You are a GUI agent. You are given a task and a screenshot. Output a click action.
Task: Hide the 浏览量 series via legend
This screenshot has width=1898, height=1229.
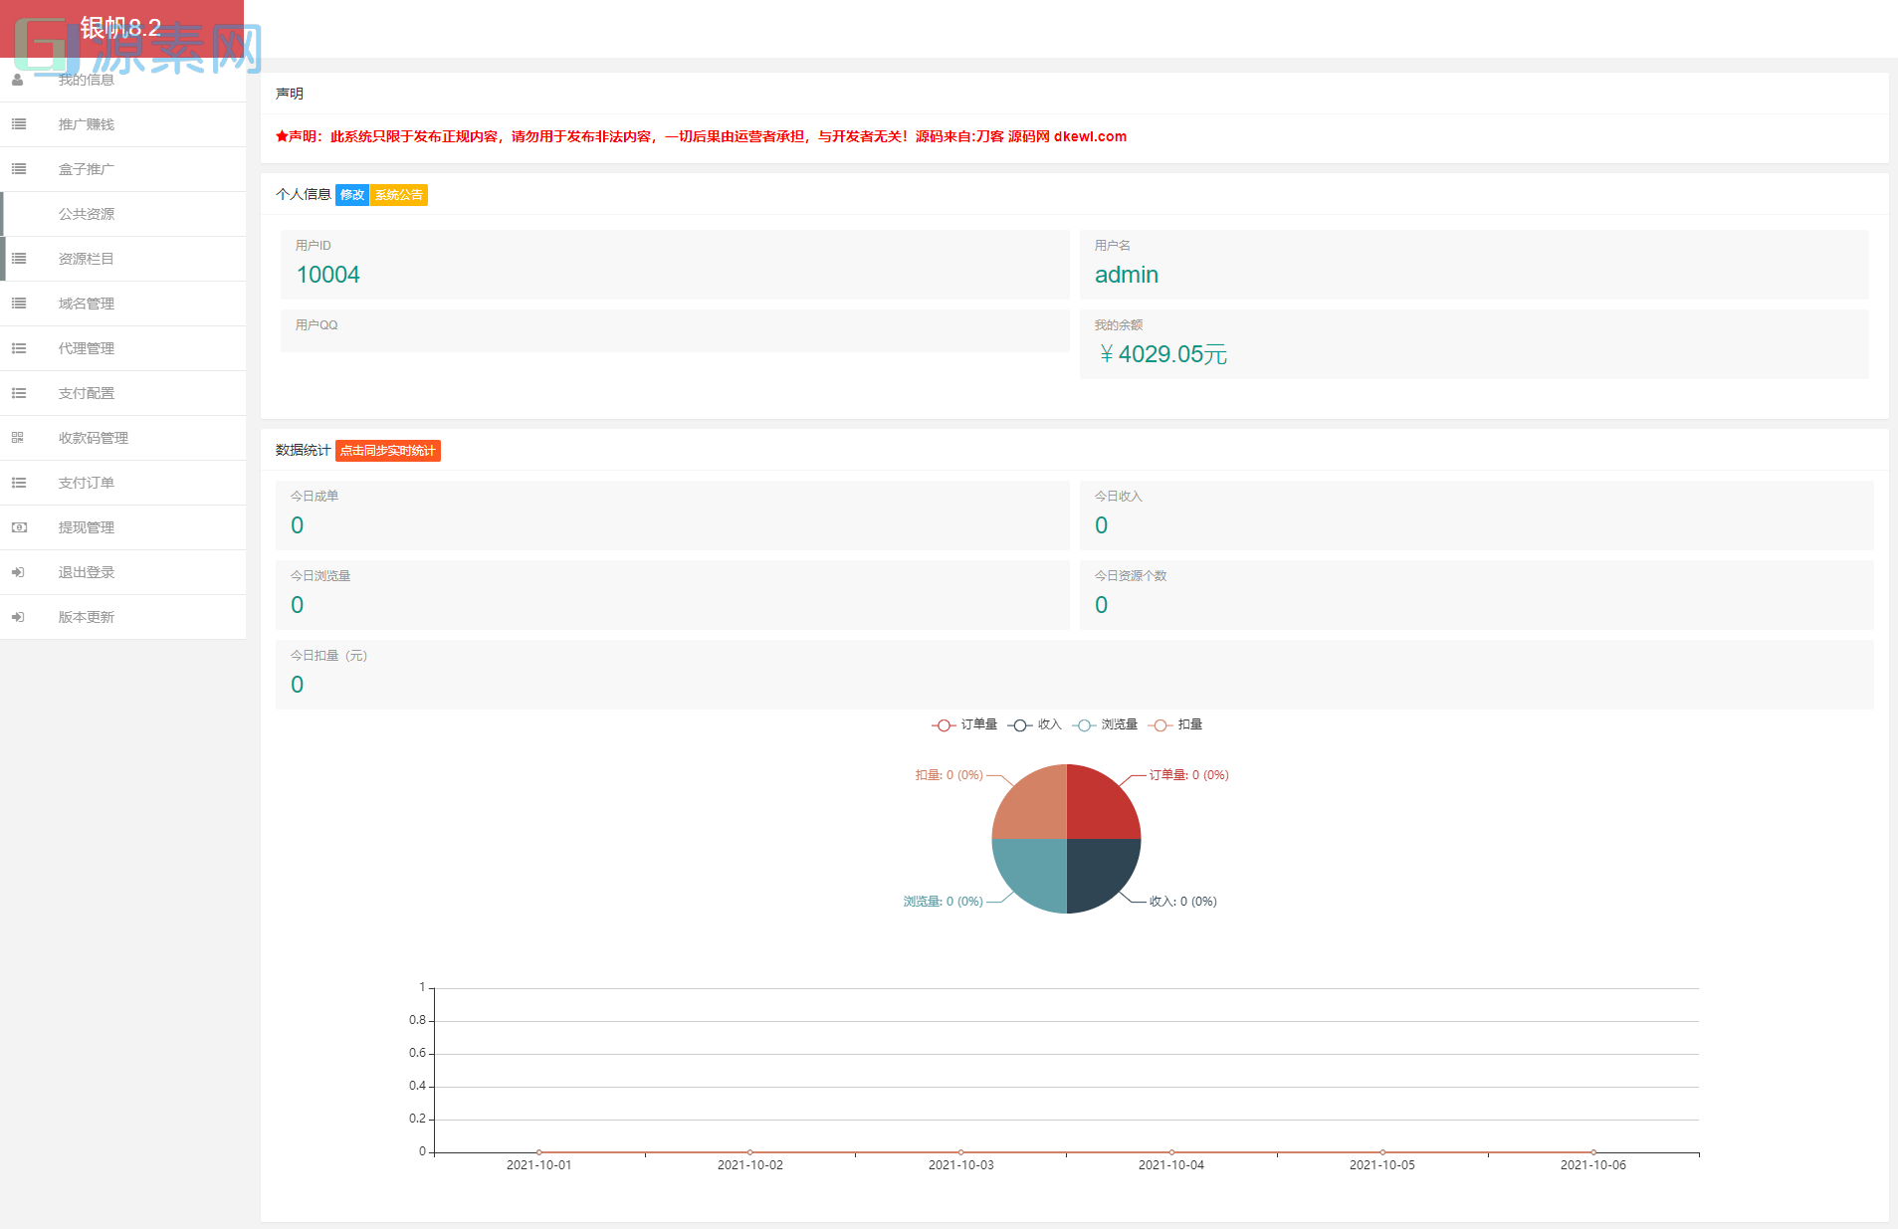pyautogui.click(x=1105, y=724)
